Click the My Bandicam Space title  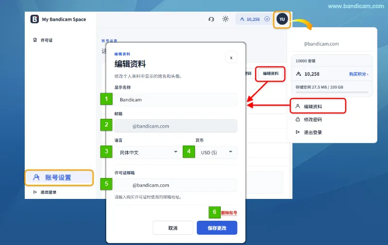tap(64, 19)
